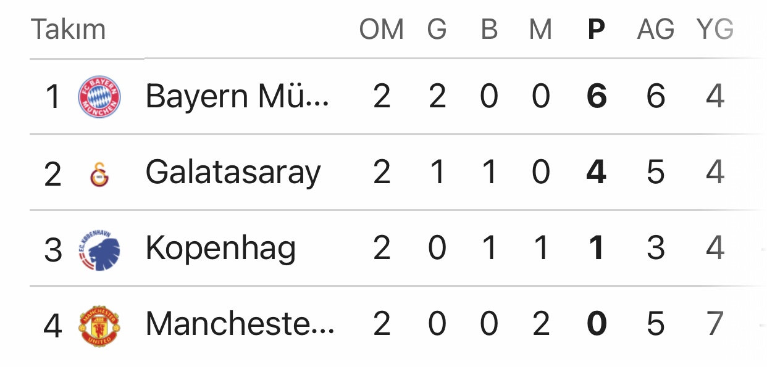Click the Galatasaray club logo

[99, 174]
